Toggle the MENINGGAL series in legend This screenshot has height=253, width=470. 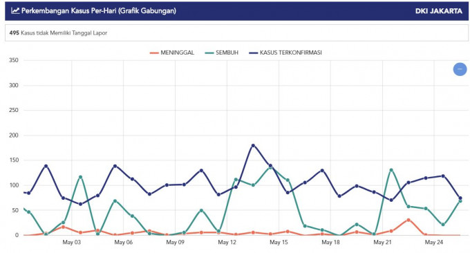[171, 53]
